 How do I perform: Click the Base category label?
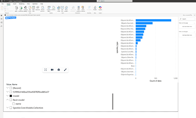(x=133, y=66)
